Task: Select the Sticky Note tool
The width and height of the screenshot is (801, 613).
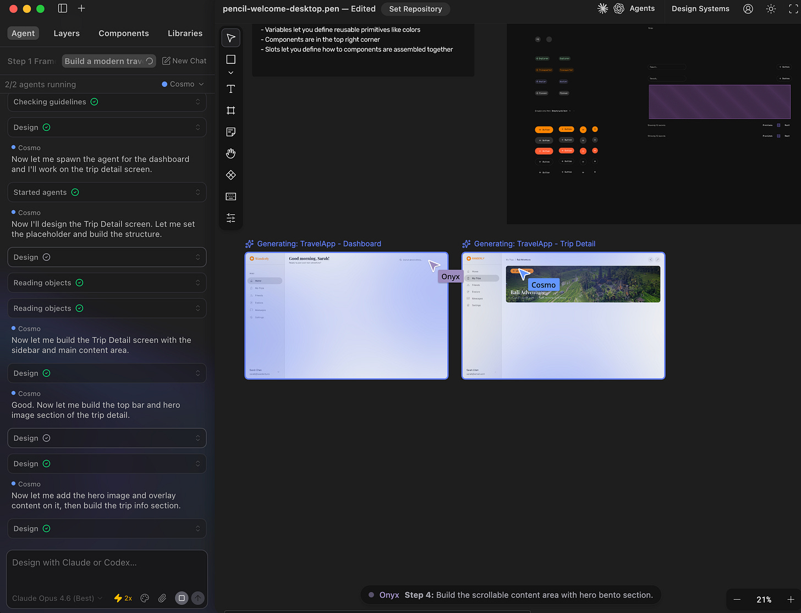Action: click(x=231, y=132)
